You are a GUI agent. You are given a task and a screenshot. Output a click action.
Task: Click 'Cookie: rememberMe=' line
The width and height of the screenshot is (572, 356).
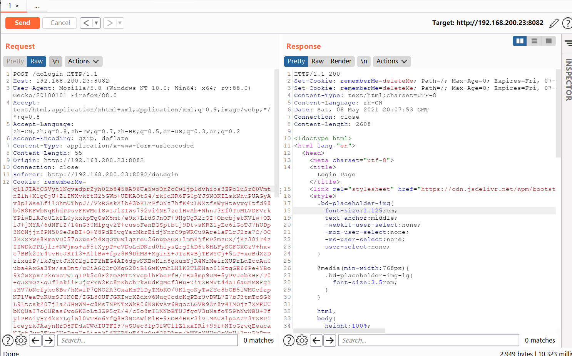point(49,182)
